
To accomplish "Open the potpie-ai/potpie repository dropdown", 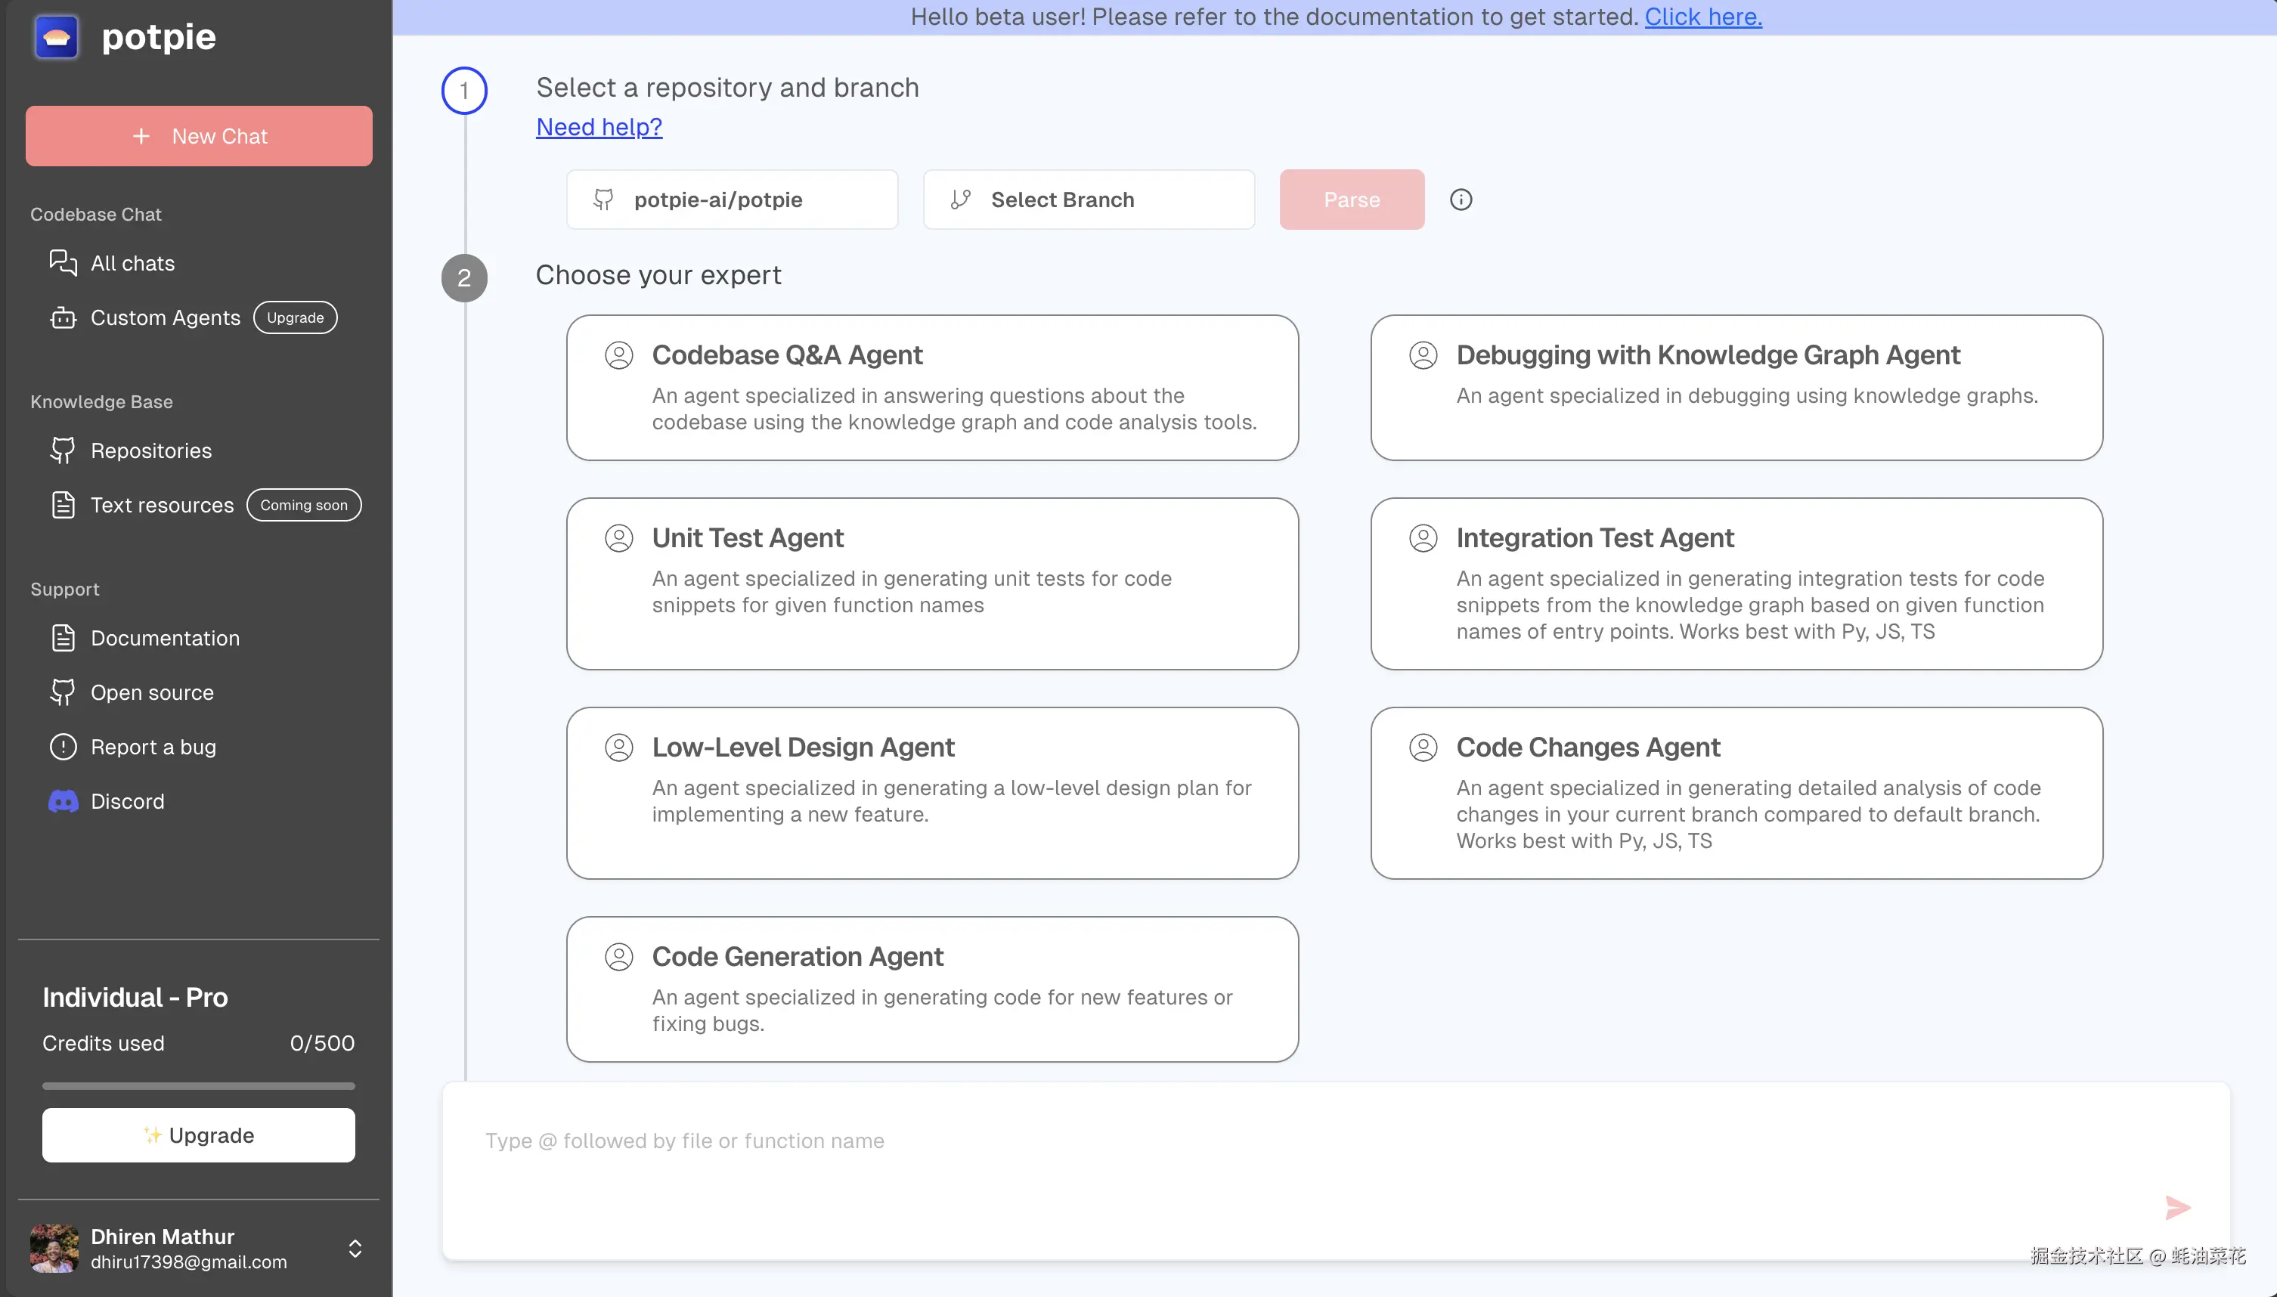I will point(731,200).
